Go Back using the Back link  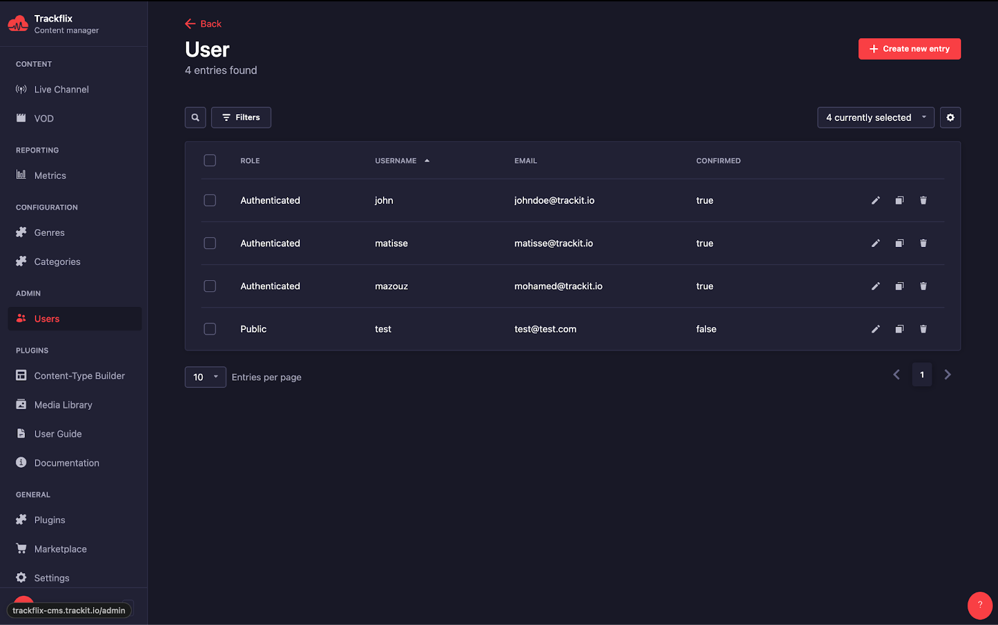(x=203, y=24)
